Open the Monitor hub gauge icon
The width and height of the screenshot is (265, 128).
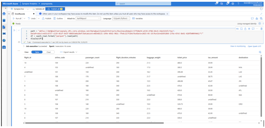(4, 40)
